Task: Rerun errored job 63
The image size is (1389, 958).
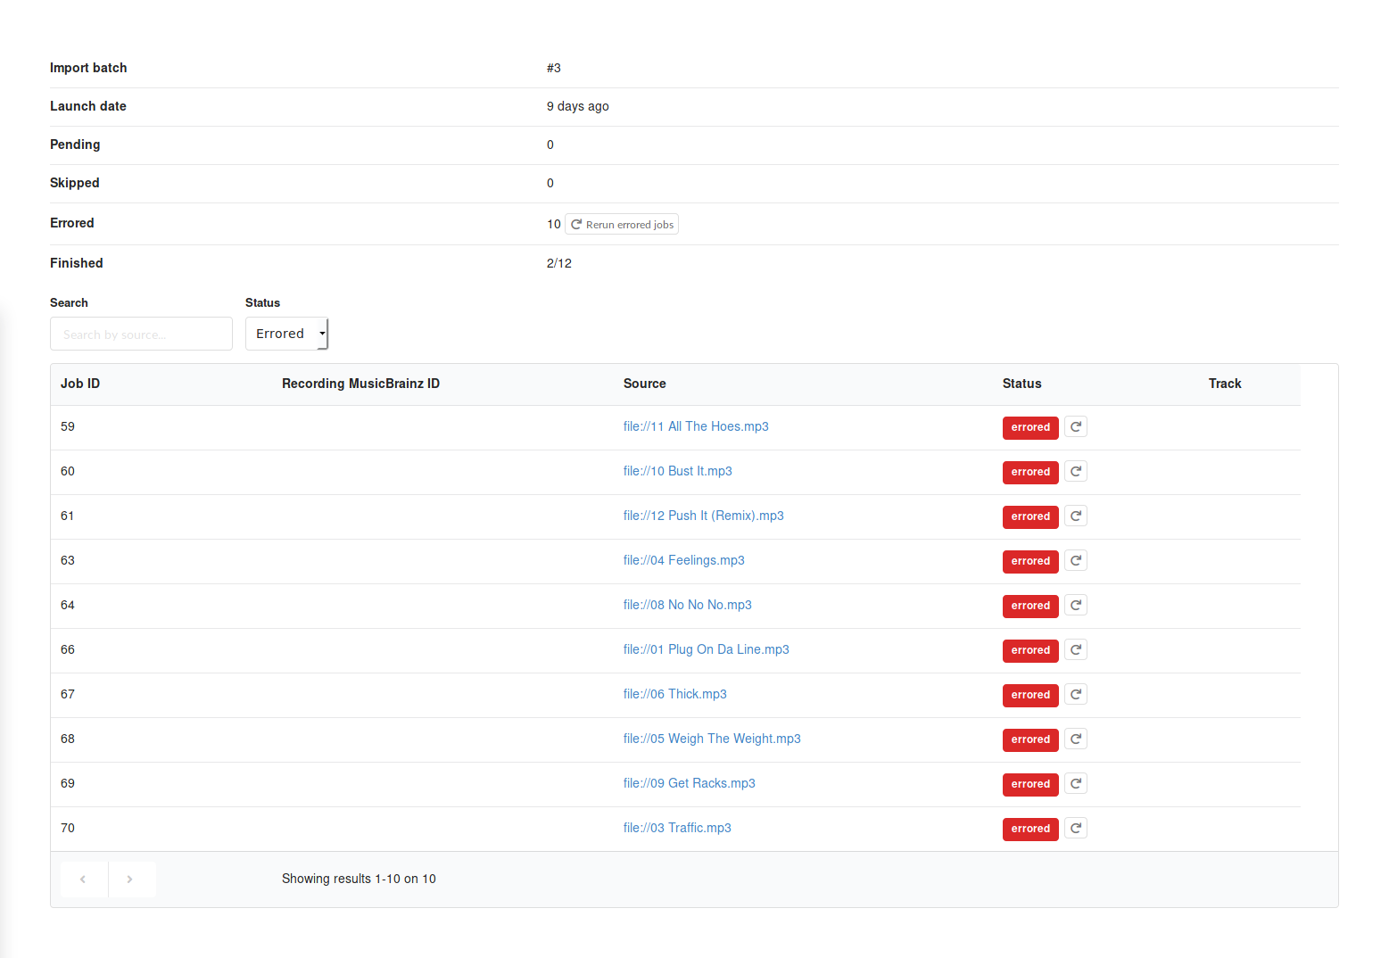Action: pos(1076,560)
